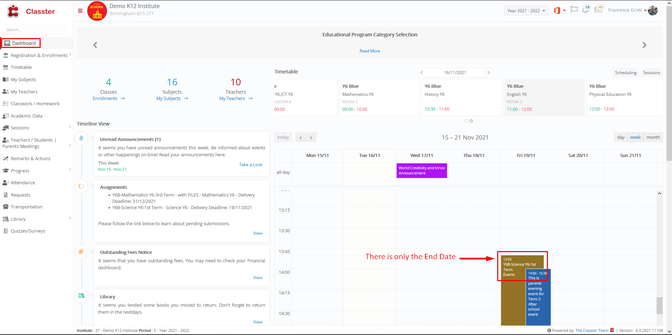Image resolution: width=672 pixels, height=335 pixels.
Task: Go to previous timetable date
Action: click(x=422, y=72)
